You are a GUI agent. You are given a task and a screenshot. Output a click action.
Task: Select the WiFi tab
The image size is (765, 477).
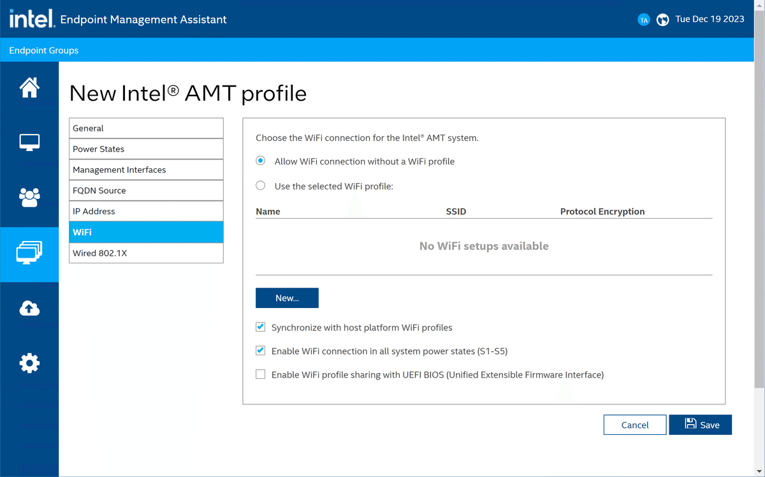[x=146, y=232]
